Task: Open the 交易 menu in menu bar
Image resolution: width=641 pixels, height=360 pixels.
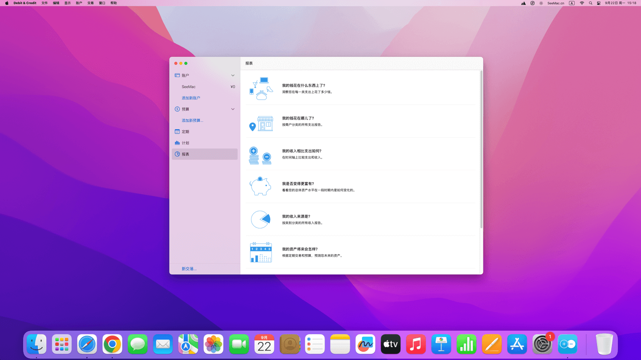Action: pos(90,3)
